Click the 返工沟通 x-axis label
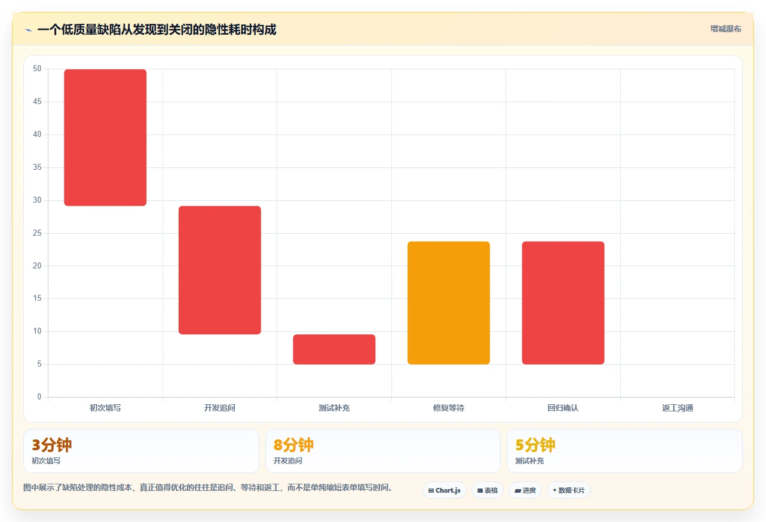766x522 pixels. [678, 408]
